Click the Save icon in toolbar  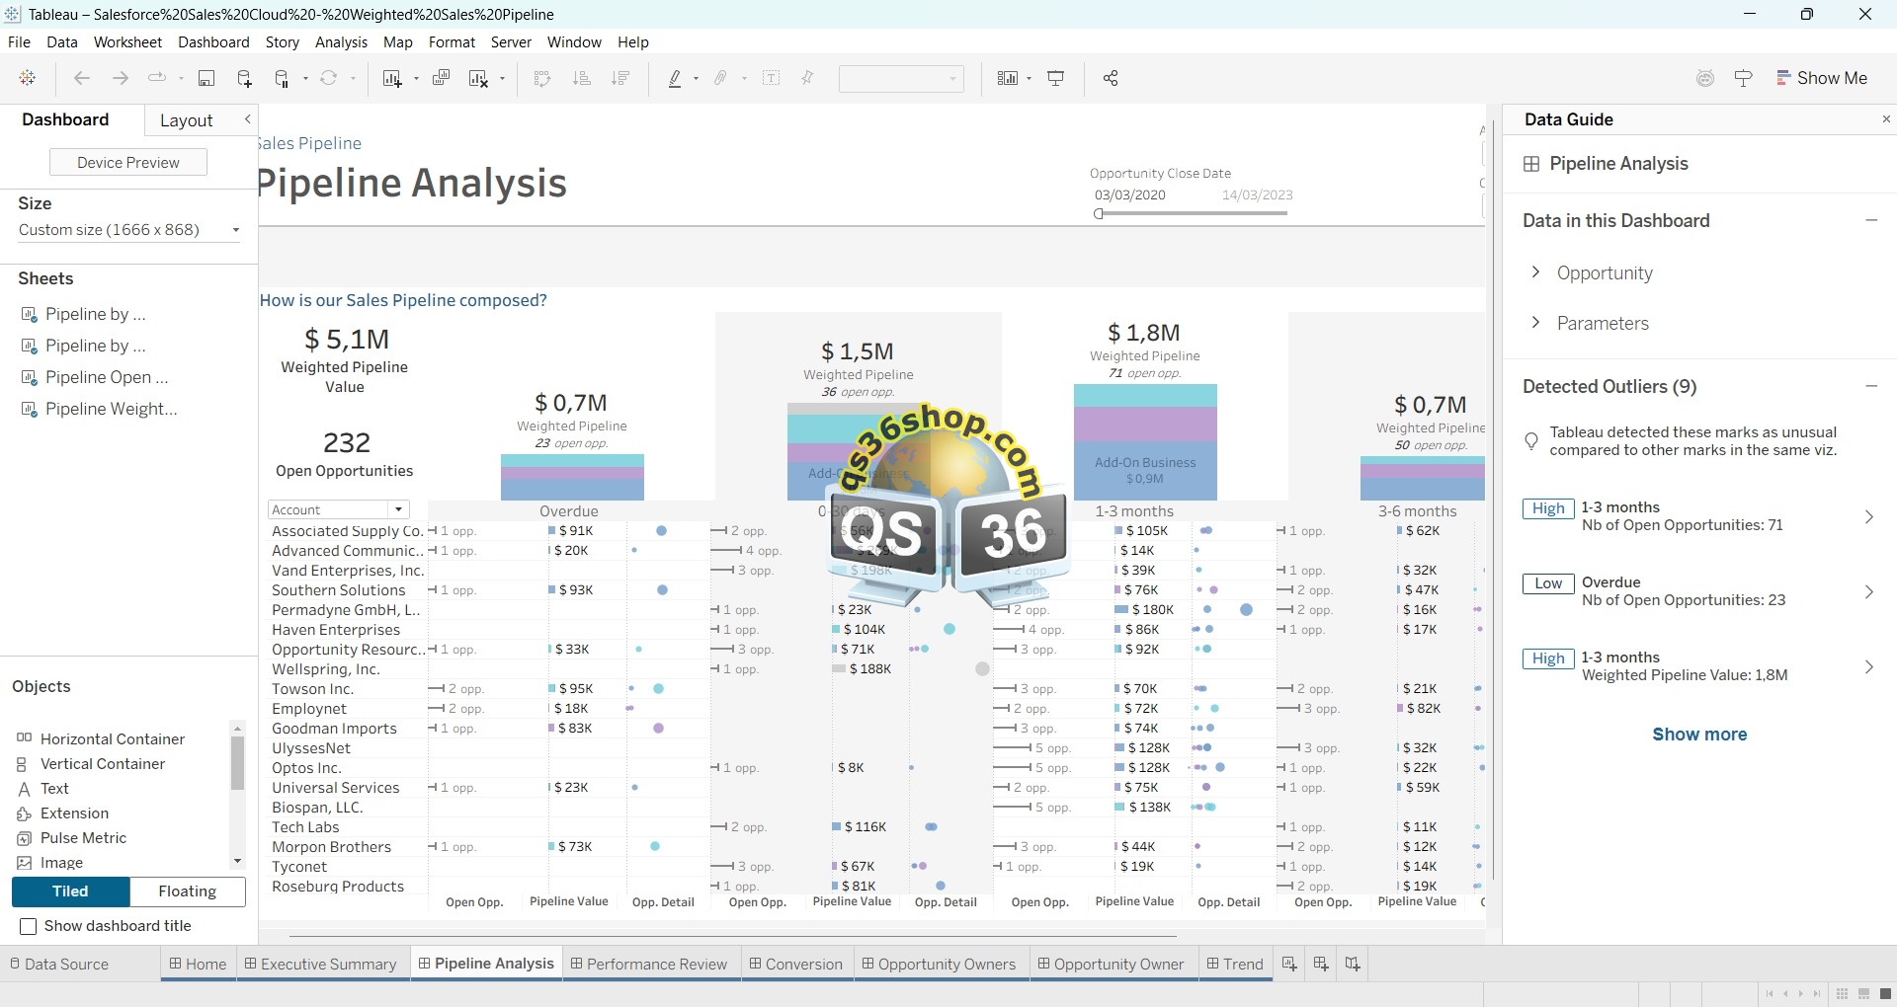206,79
